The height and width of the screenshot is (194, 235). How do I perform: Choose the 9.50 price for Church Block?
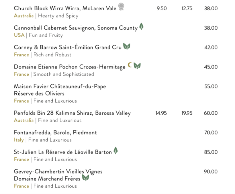point(162,9)
